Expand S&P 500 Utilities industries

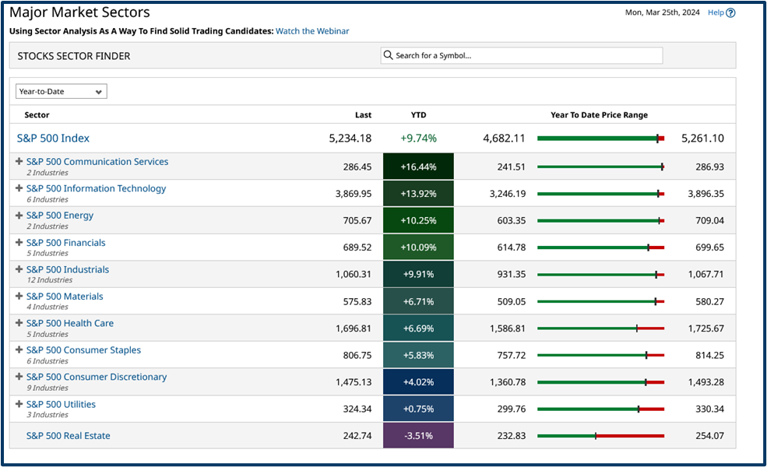19,403
